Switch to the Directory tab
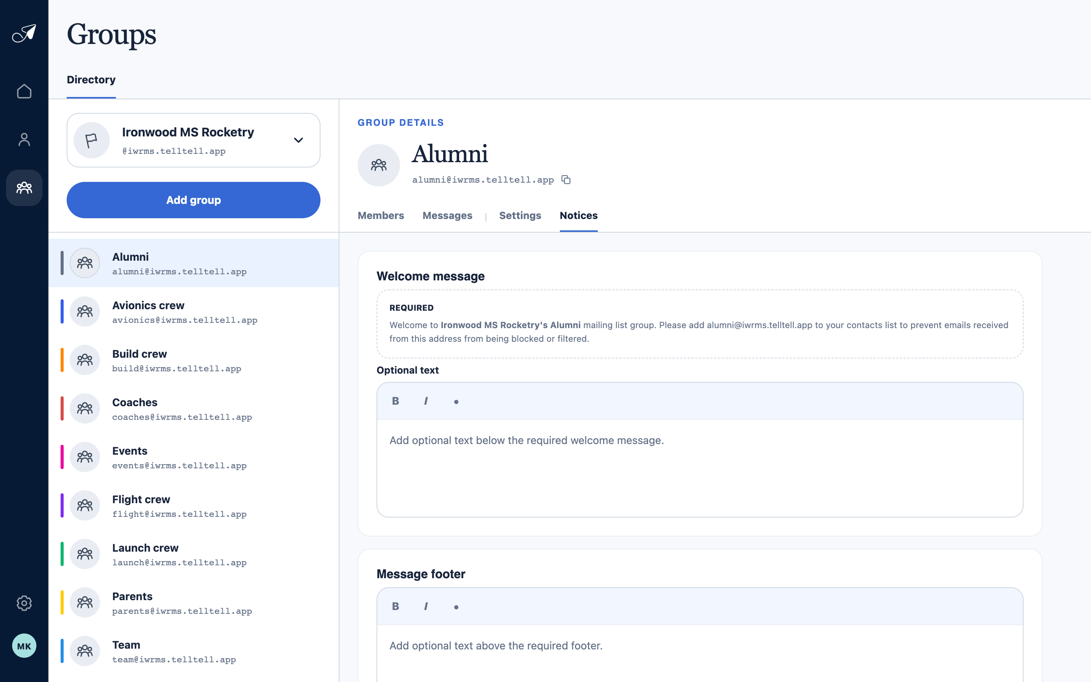1091x682 pixels. [91, 80]
